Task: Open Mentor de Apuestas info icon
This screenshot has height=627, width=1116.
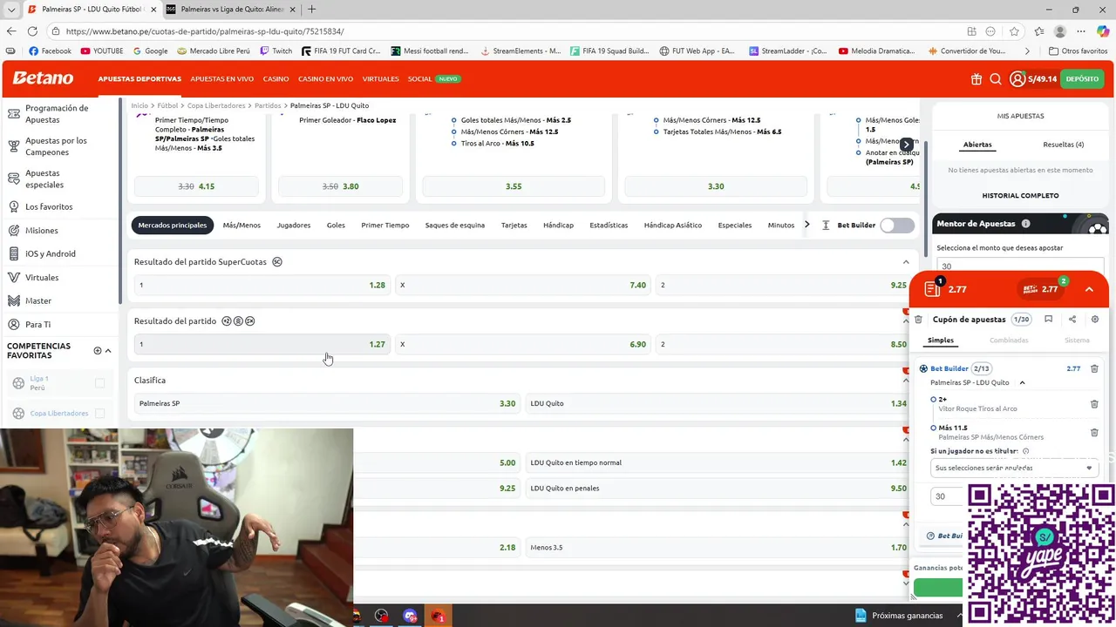Action: (1025, 224)
